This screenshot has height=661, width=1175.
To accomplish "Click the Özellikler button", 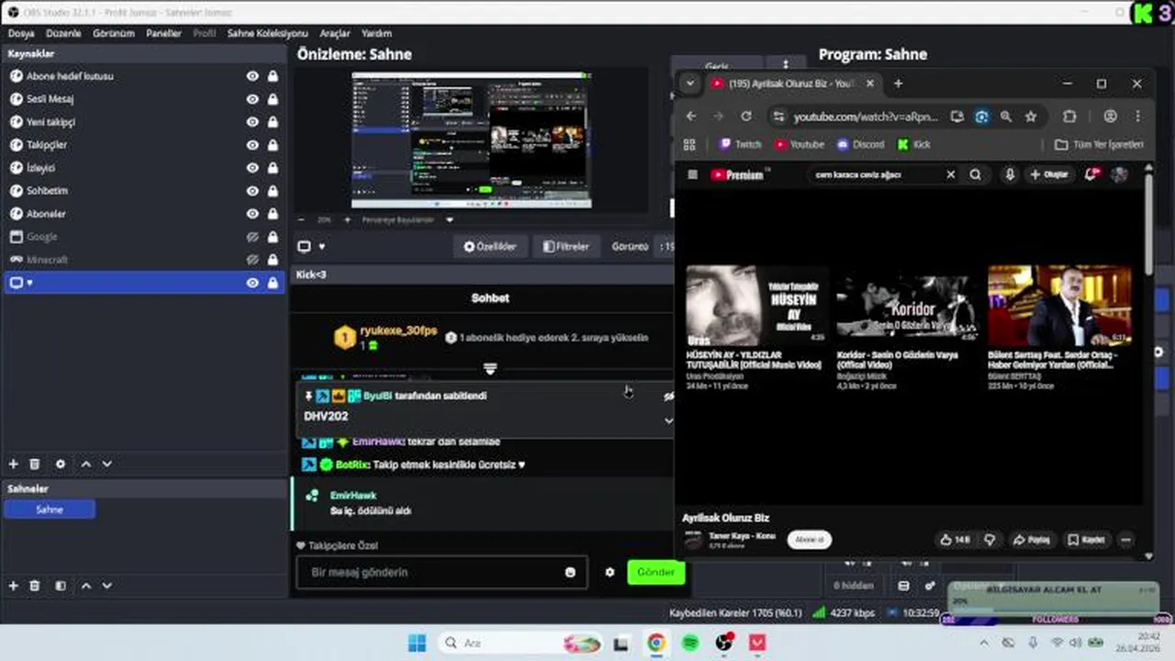I will [491, 246].
